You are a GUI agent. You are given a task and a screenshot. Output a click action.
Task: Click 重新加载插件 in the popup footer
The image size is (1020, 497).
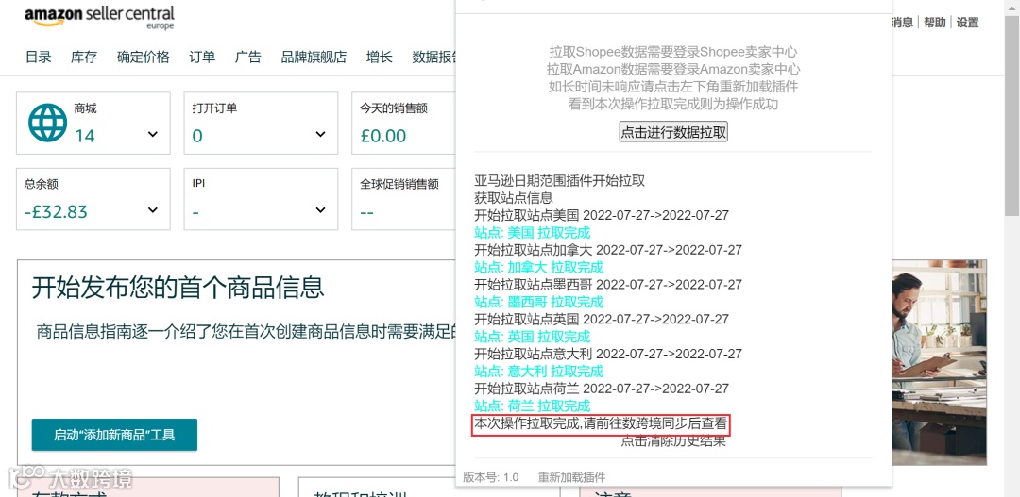(x=571, y=477)
